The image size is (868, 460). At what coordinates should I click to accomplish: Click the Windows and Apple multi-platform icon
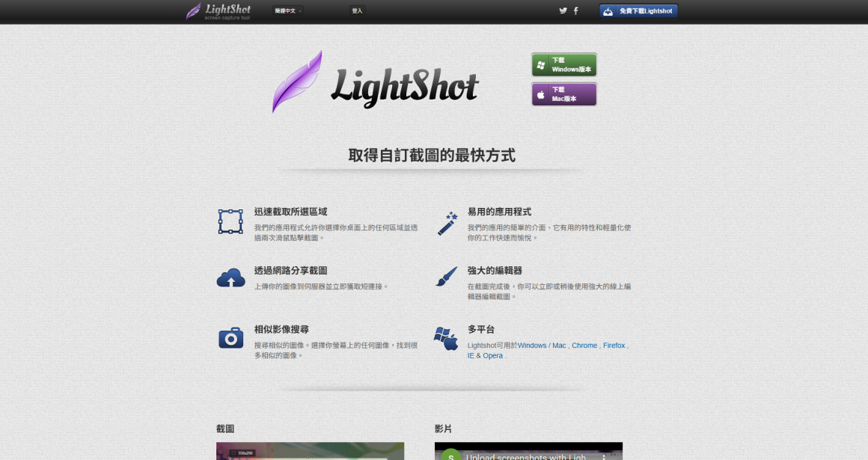(x=446, y=338)
